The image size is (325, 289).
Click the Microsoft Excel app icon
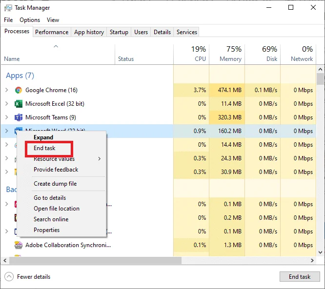[x=19, y=104]
